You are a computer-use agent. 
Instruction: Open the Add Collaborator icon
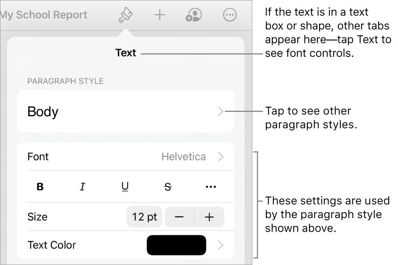coord(193,15)
